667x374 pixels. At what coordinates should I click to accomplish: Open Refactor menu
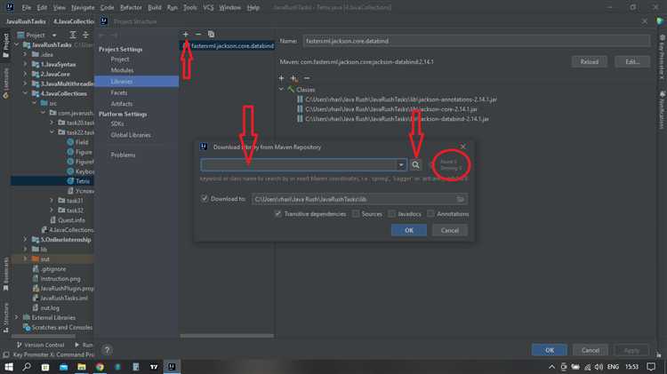tap(131, 7)
